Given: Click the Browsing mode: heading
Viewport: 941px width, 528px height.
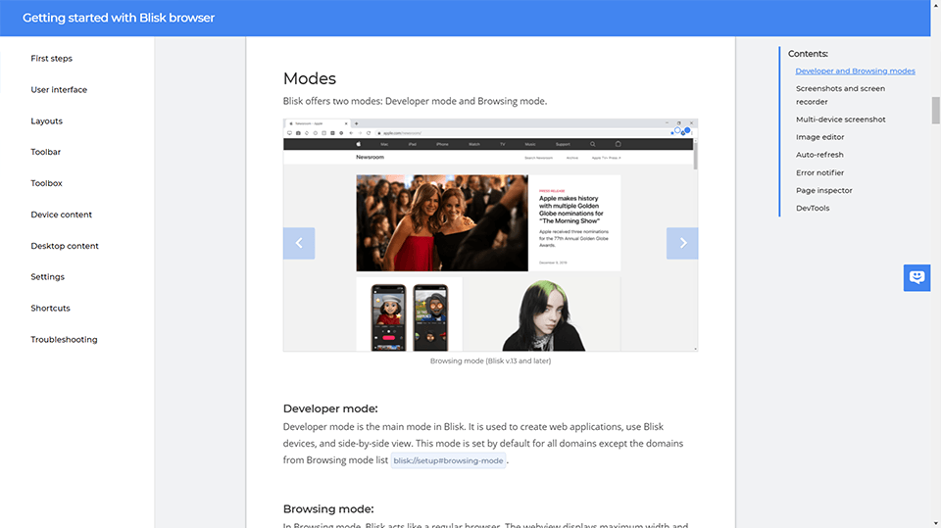Looking at the screenshot, I should point(328,508).
